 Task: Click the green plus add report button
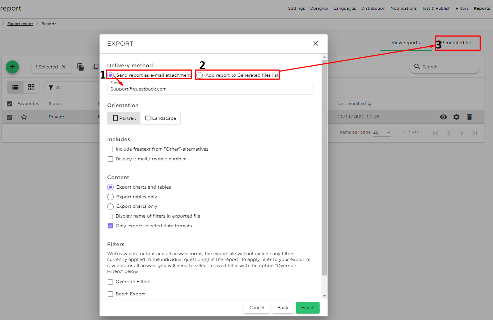click(x=12, y=67)
